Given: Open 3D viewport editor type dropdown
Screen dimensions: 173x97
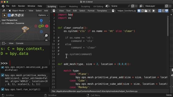Looking at the screenshot, I should coord(4,11).
